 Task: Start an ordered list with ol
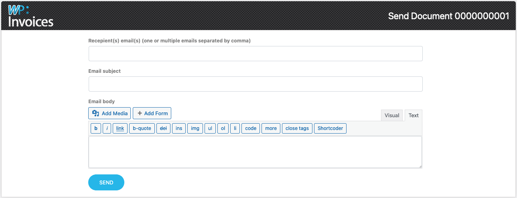[x=223, y=128]
